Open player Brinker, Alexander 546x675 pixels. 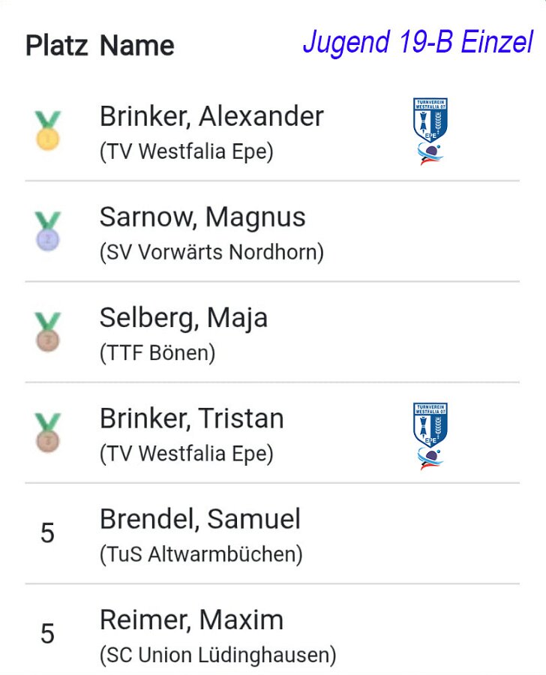click(x=211, y=116)
